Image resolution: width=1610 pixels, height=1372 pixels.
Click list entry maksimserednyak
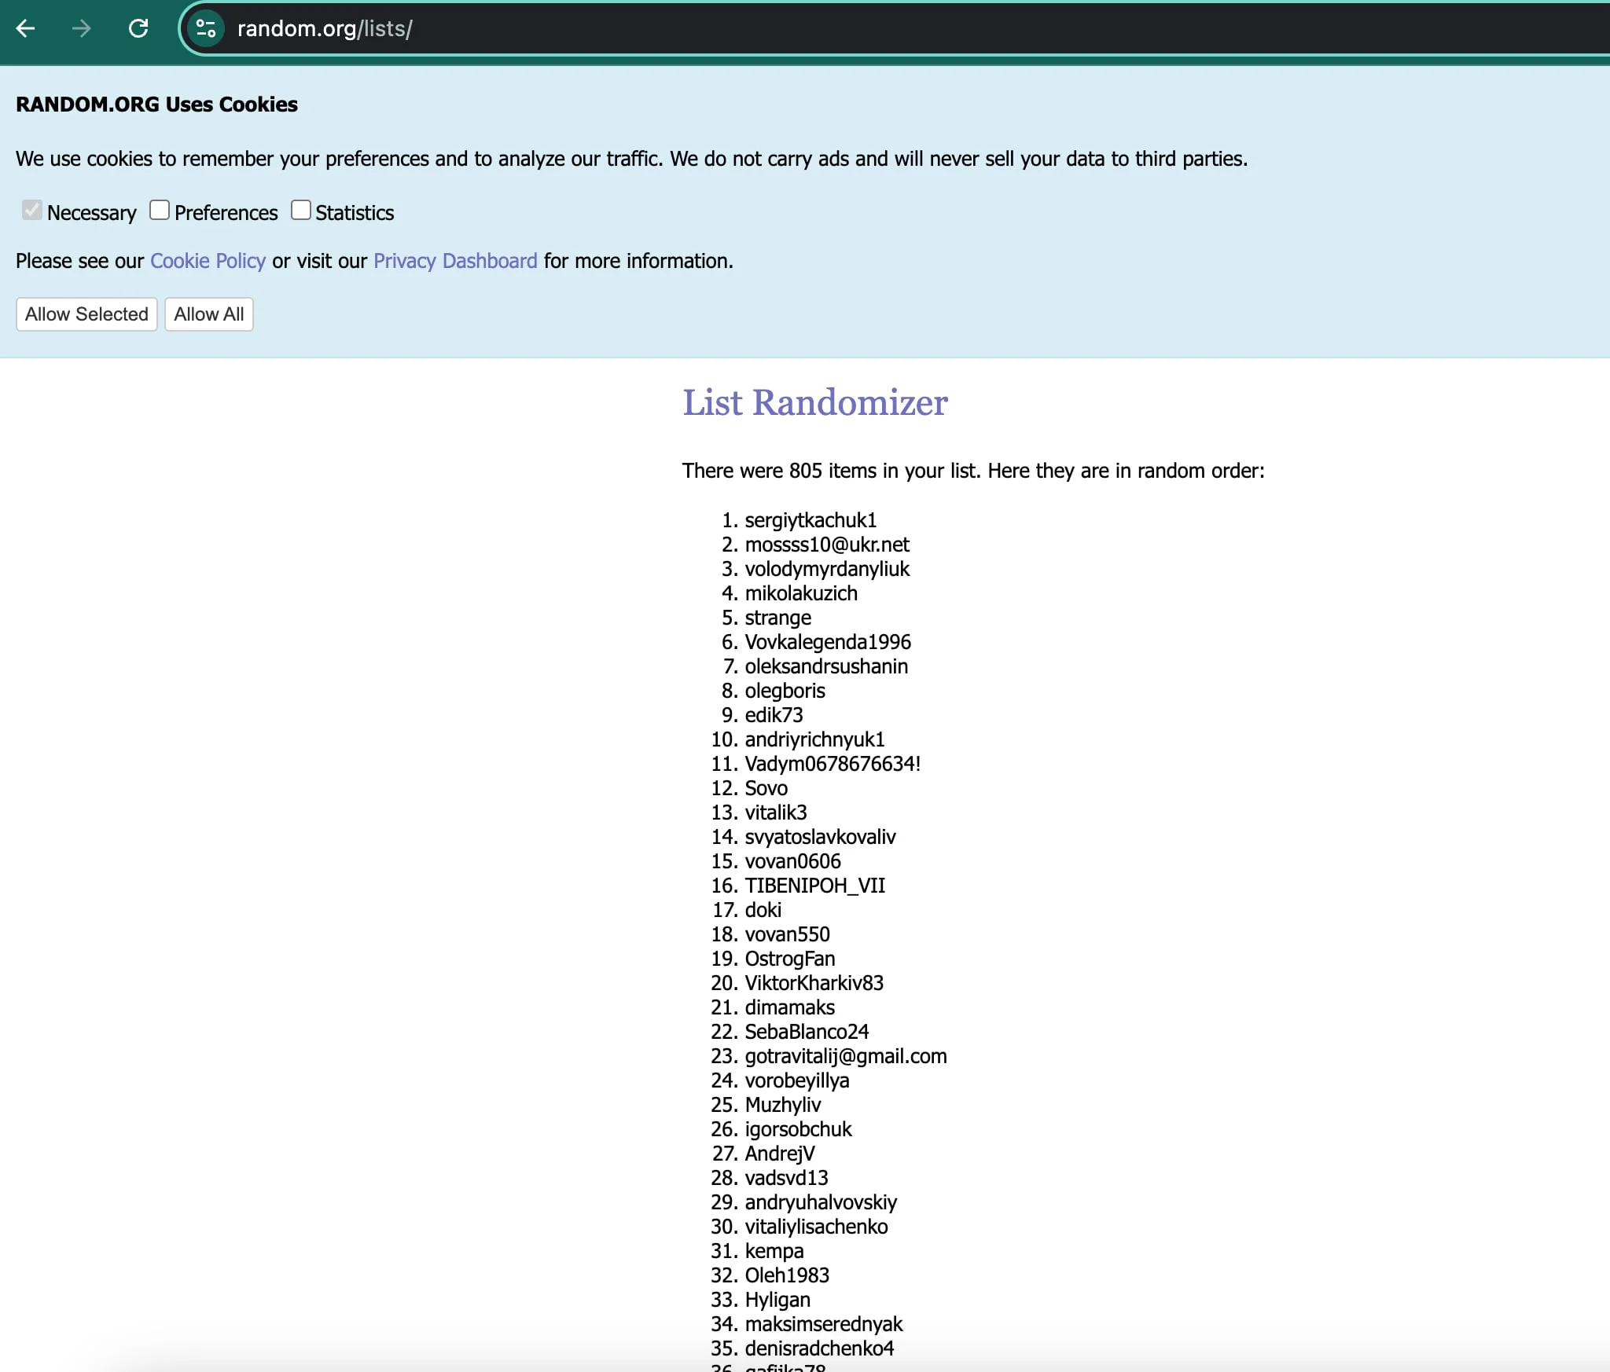(823, 1324)
